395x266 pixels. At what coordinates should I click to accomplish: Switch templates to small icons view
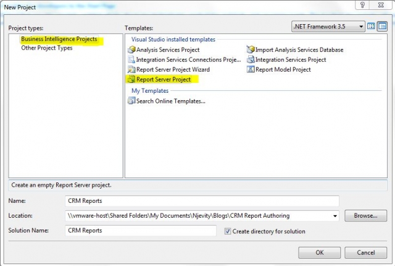[x=382, y=26]
